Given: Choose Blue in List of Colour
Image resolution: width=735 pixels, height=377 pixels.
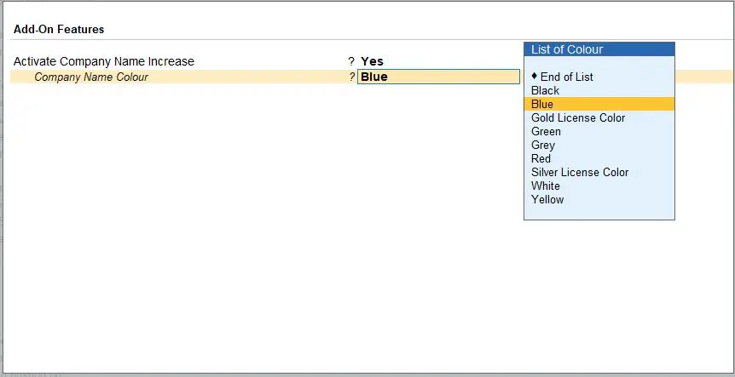Looking at the screenshot, I should (x=599, y=104).
